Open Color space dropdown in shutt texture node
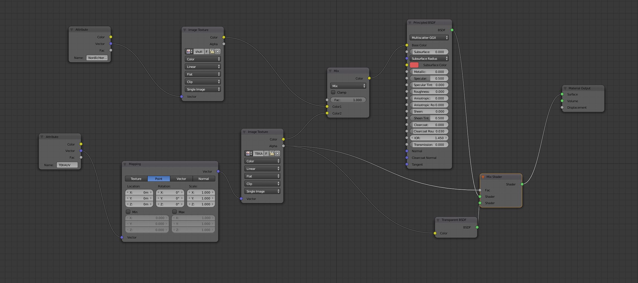Screen dimensions: 638x283 203,59
